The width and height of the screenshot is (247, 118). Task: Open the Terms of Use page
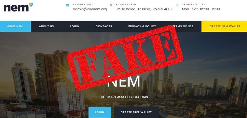coord(183,26)
